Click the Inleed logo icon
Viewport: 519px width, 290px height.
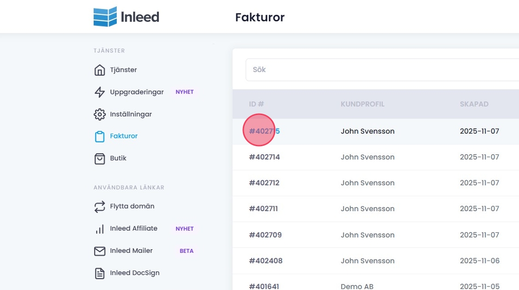tap(105, 17)
